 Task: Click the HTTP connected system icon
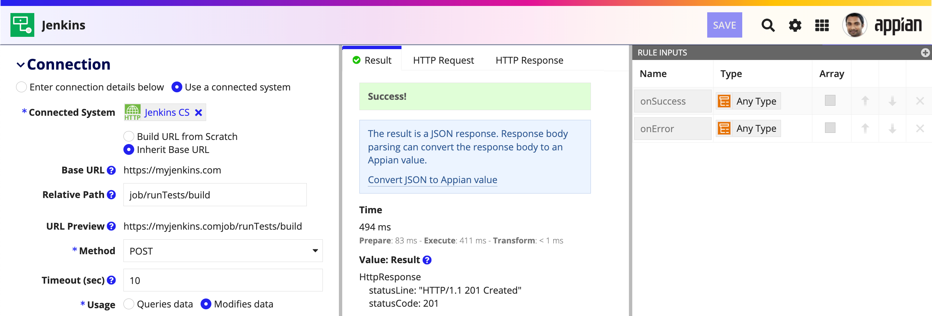(x=132, y=112)
